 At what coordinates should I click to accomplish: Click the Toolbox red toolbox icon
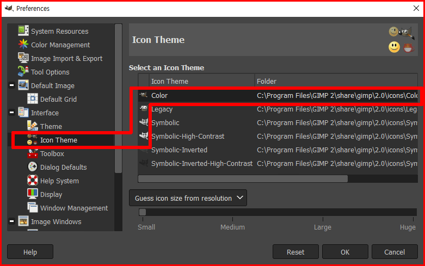pyautogui.click(x=33, y=153)
